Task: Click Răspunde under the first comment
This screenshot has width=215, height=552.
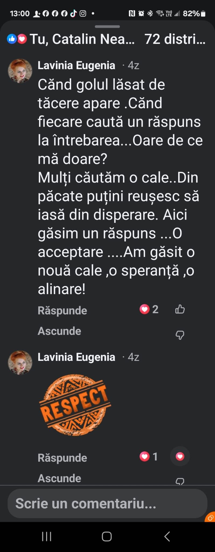Action: pyautogui.click(x=62, y=310)
